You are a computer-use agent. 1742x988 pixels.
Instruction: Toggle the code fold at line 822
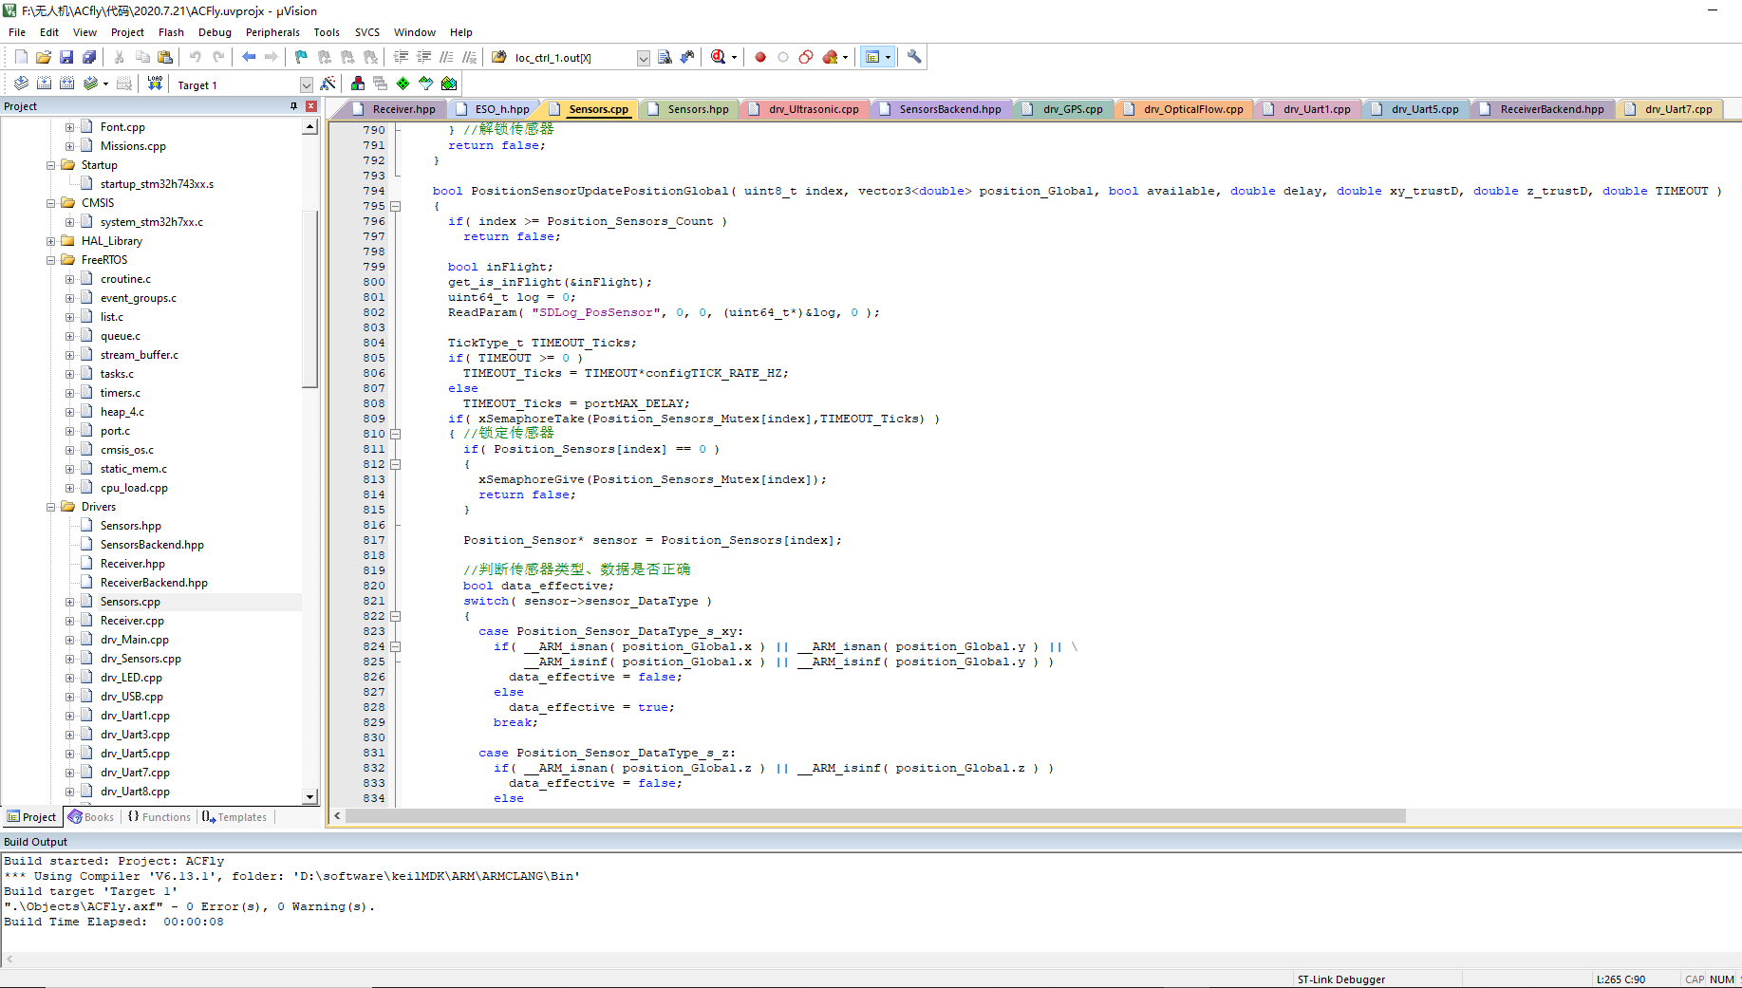point(396,616)
